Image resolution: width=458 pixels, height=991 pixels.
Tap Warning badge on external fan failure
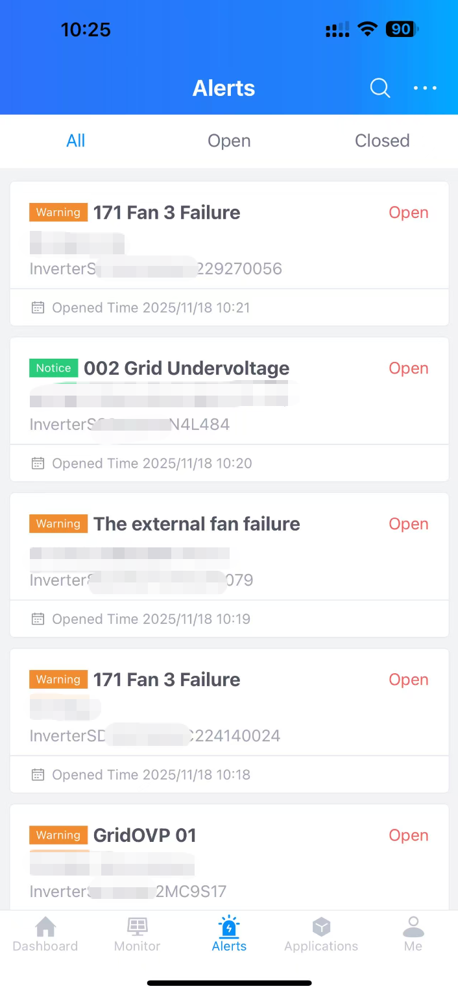pyautogui.click(x=58, y=524)
